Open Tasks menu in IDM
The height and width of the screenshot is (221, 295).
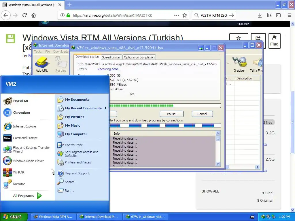[38, 52]
